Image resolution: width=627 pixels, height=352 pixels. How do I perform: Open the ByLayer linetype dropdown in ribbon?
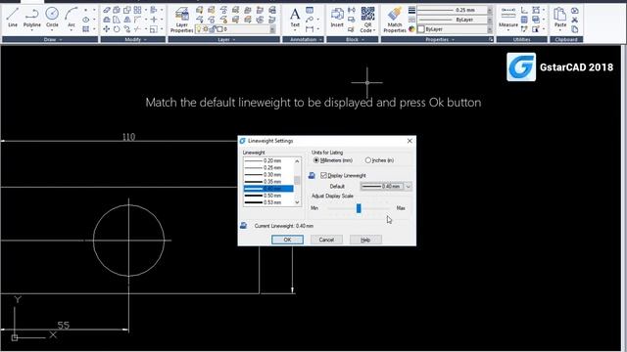tap(490, 20)
